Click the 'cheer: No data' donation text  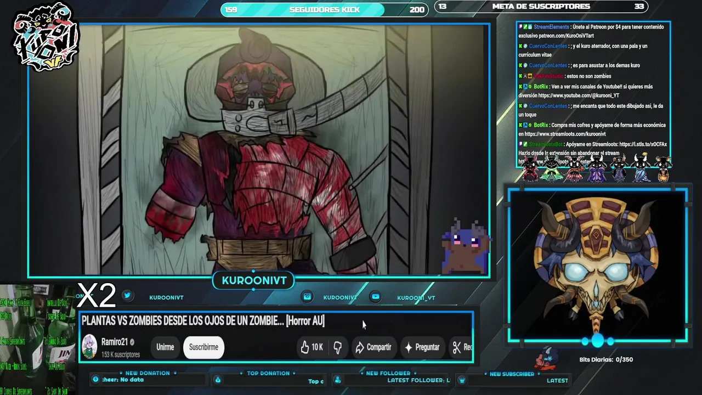(123, 380)
